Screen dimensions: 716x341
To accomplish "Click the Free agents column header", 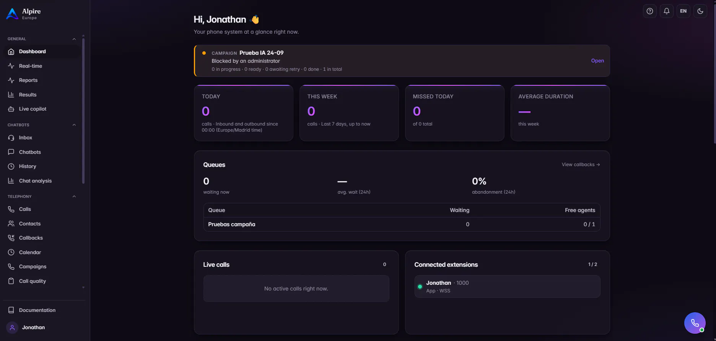I will point(580,210).
